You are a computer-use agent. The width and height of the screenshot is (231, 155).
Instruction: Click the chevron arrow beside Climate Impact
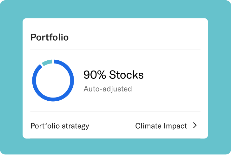pyautogui.click(x=195, y=126)
